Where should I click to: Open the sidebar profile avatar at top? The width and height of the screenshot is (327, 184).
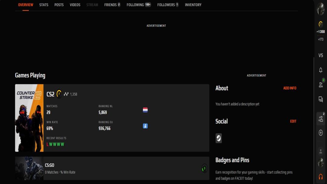tap(321, 9)
